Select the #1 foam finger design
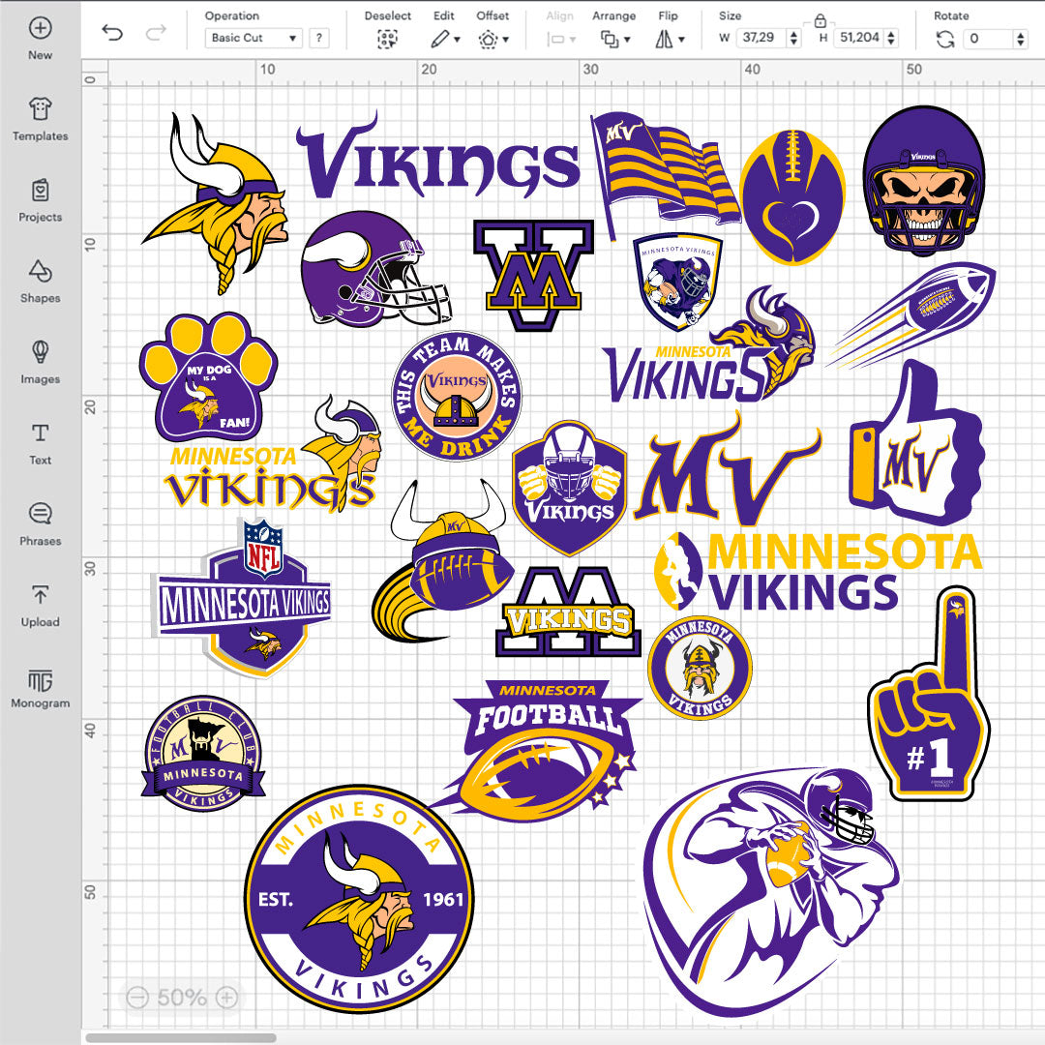 point(929,693)
